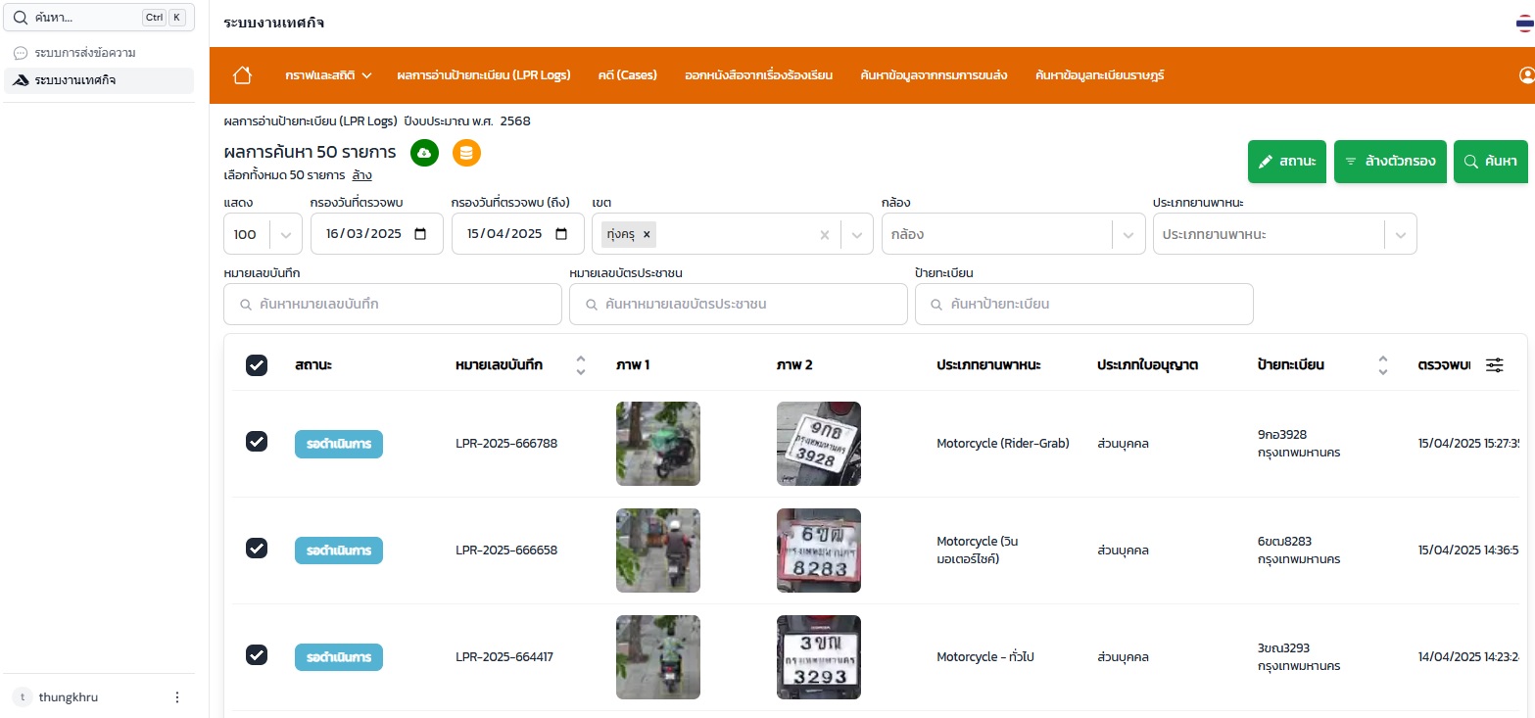
Task: Click the green ค้นหา search button
Action: pos(1490,162)
